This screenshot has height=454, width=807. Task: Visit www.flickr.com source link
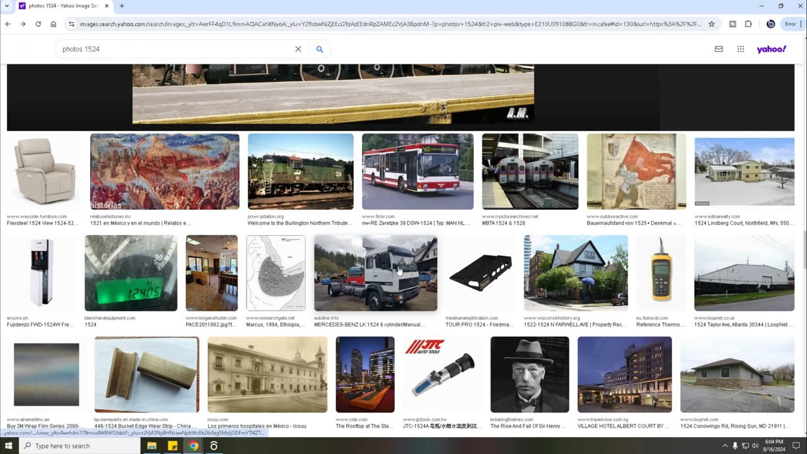tap(378, 216)
